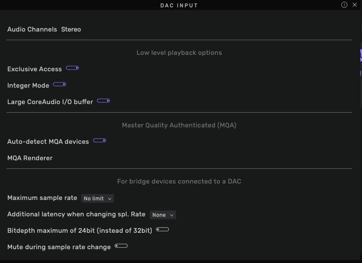Screen dimensions: 362x263
Task: Open the info icon in DAC Input header
Action: coord(344,5)
